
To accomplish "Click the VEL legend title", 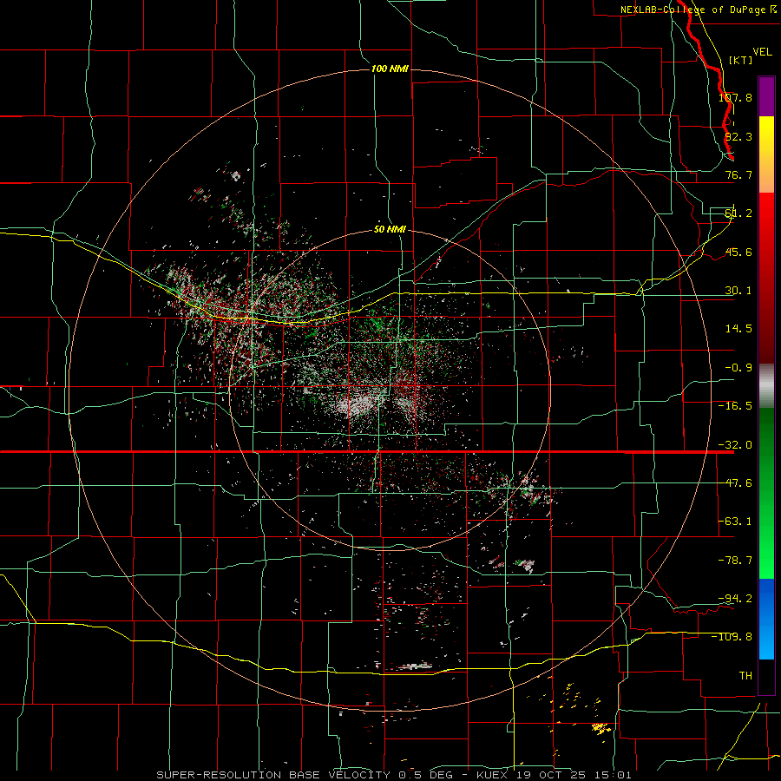I will (762, 52).
